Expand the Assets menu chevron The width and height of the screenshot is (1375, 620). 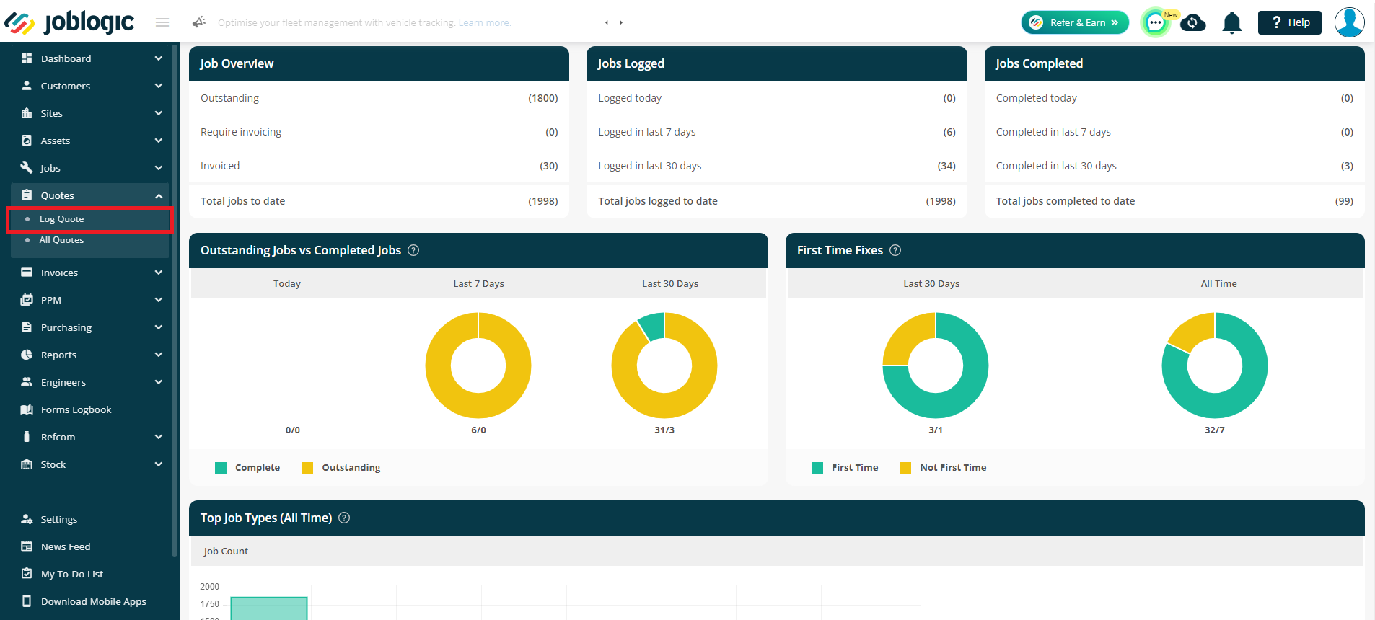159,141
